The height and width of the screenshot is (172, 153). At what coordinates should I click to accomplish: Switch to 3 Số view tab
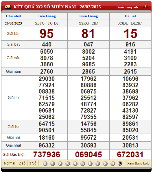(x=33, y=163)
